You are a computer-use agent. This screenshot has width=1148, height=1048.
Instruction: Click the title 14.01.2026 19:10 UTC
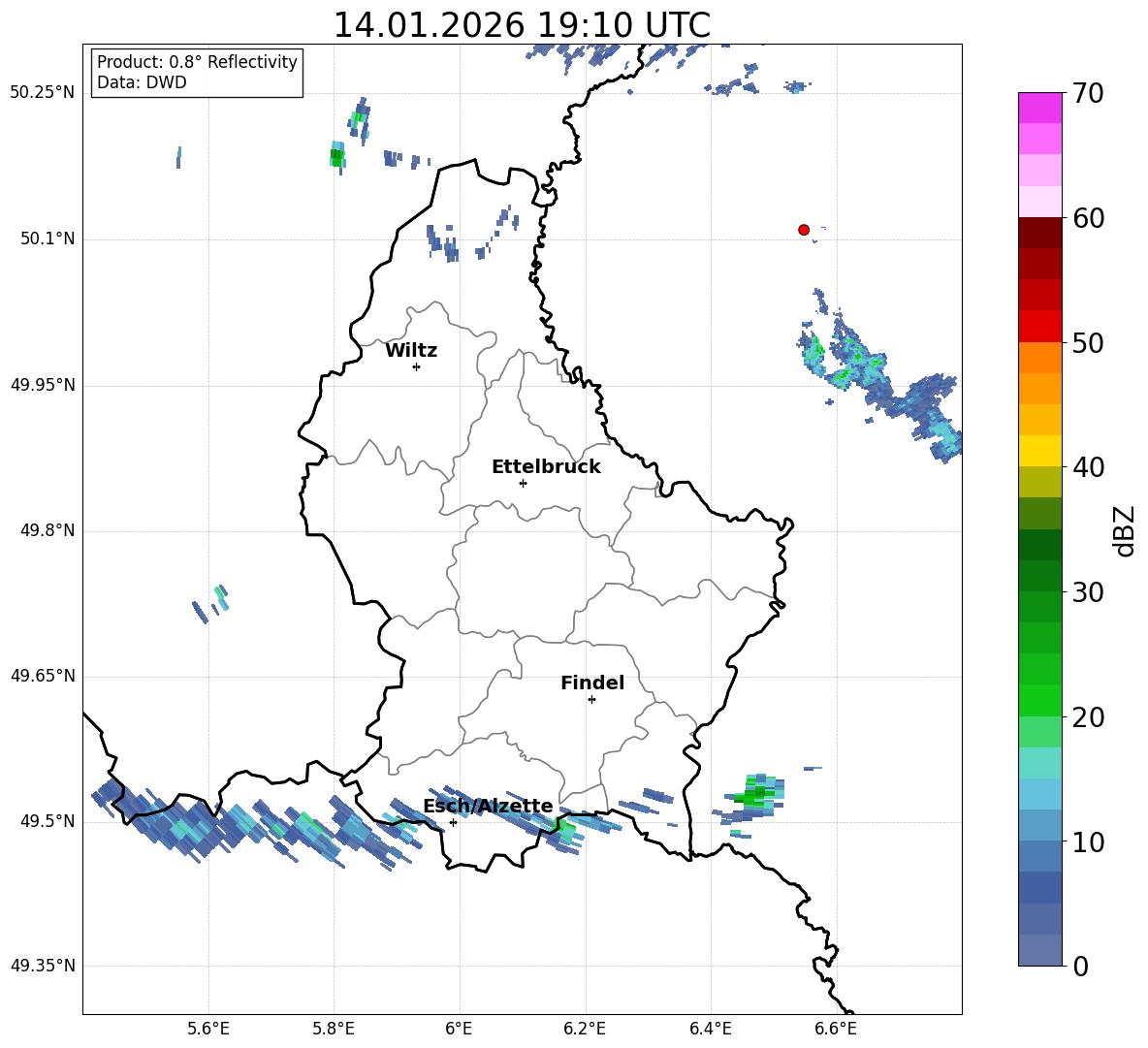click(522, 25)
